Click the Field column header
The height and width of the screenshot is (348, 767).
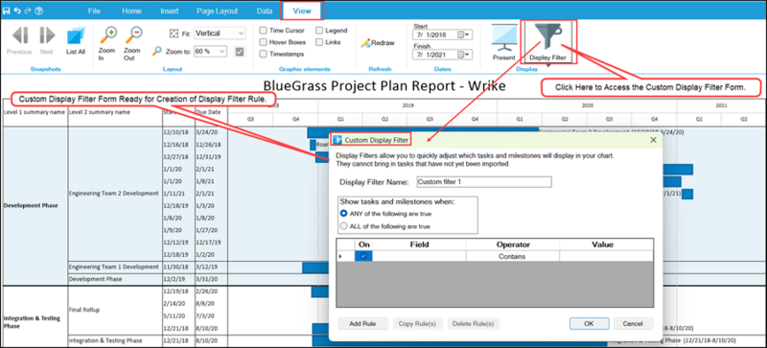click(419, 244)
